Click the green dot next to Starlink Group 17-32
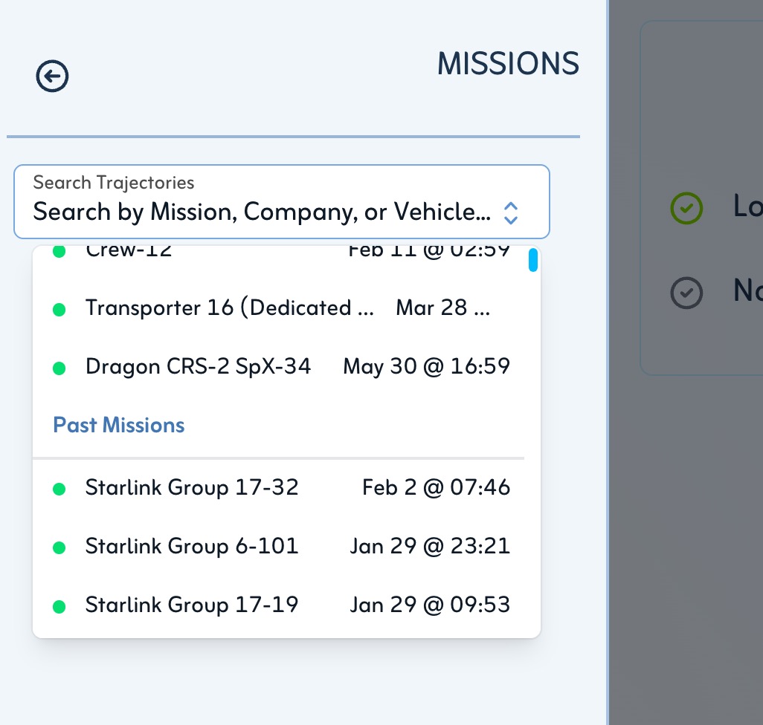 pos(59,489)
